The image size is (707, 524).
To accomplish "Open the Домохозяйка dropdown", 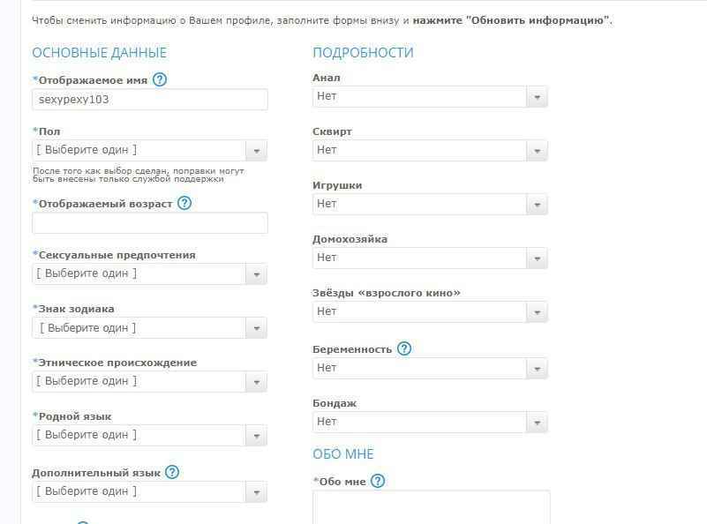I will point(538,258).
